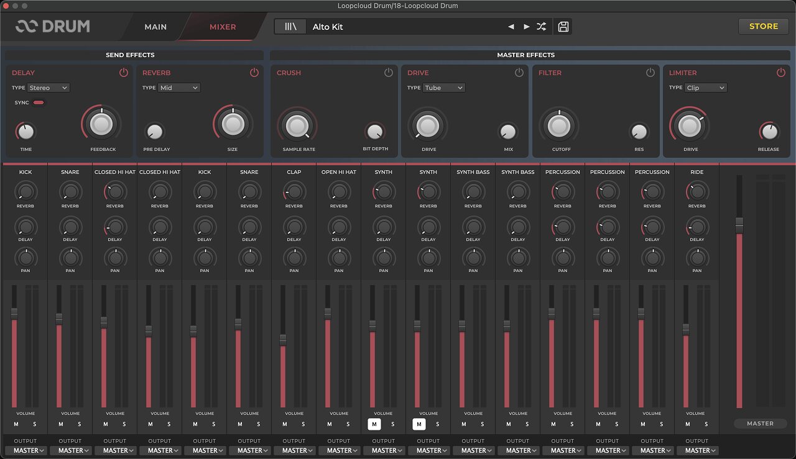This screenshot has height=459, width=796.
Task: Click the Ride channel reverb send knob
Action: click(x=696, y=191)
